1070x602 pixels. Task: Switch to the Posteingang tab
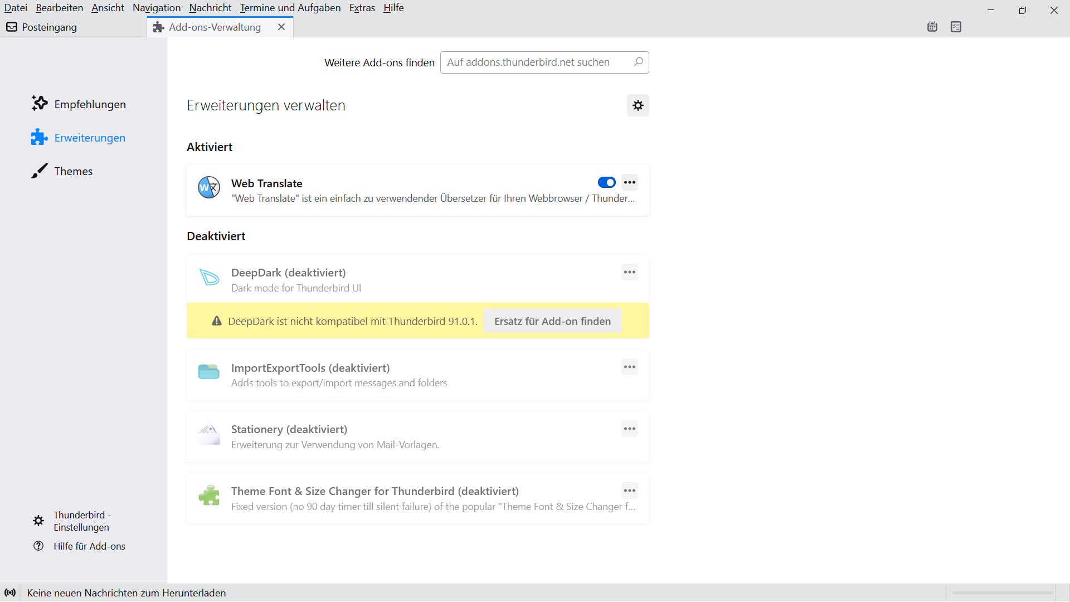(74, 27)
